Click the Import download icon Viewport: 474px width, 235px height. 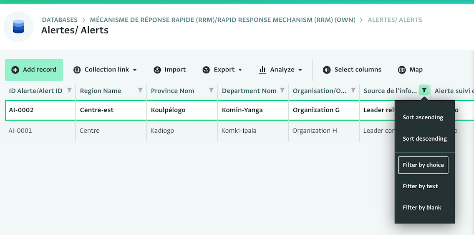(x=157, y=70)
